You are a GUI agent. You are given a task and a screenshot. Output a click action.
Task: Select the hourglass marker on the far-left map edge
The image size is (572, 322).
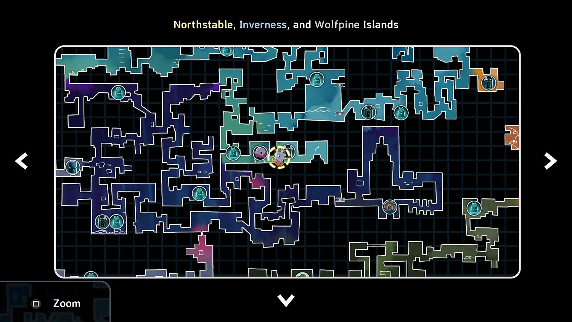click(72, 167)
